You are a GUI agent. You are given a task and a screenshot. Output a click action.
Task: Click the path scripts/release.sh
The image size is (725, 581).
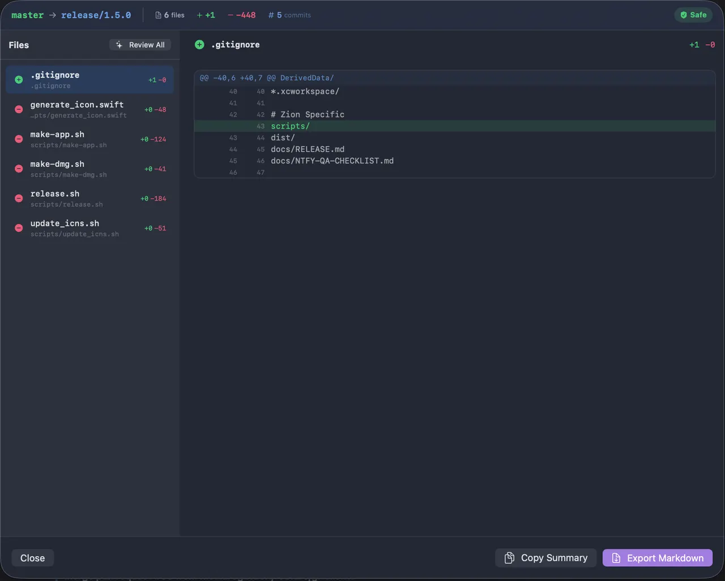tap(67, 205)
